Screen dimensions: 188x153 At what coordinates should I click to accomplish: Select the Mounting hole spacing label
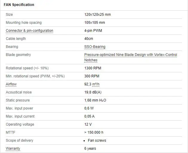click(24, 23)
